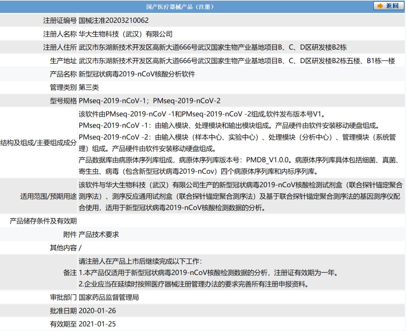Click the 产品储存条件及有效期 row label
Image resolution: width=406 pixels, height=331 pixels.
point(43,221)
